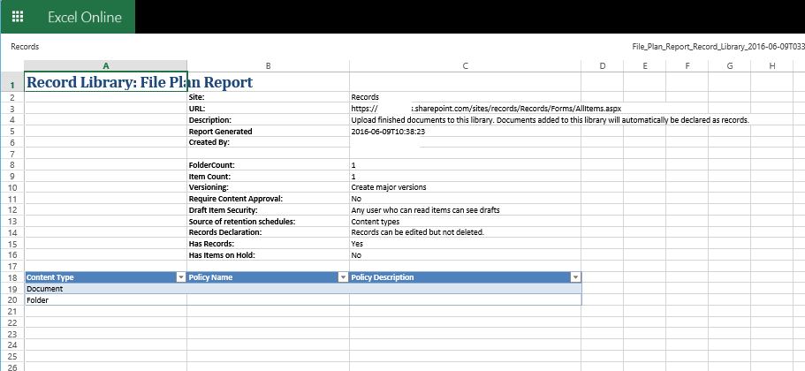The image size is (805, 371).
Task: Select column E header
Action: click(645, 65)
